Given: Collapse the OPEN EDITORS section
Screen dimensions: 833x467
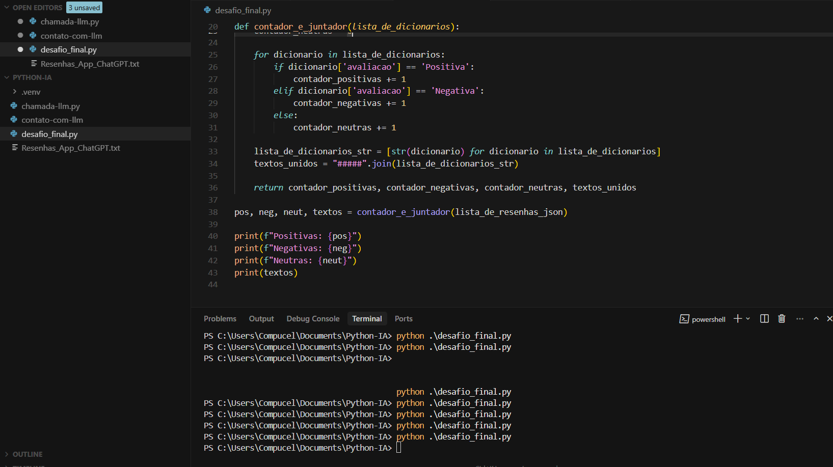Looking at the screenshot, I should [7, 8].
